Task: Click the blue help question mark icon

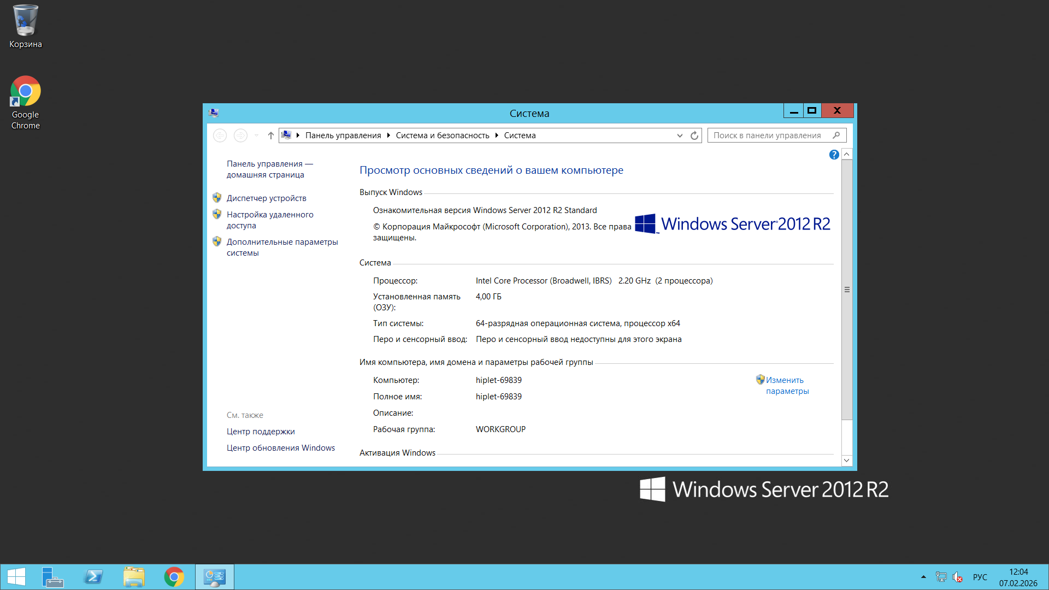Action: [834, 155]
